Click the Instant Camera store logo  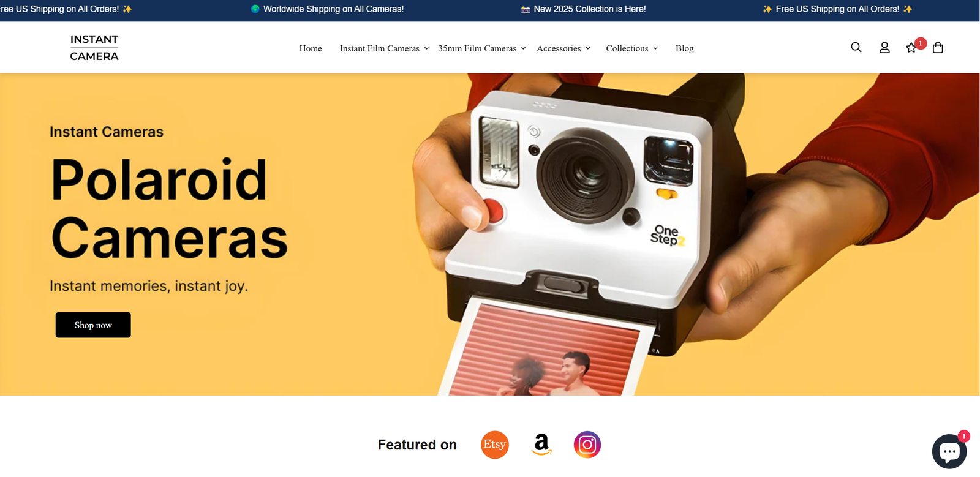click(94, 48)
